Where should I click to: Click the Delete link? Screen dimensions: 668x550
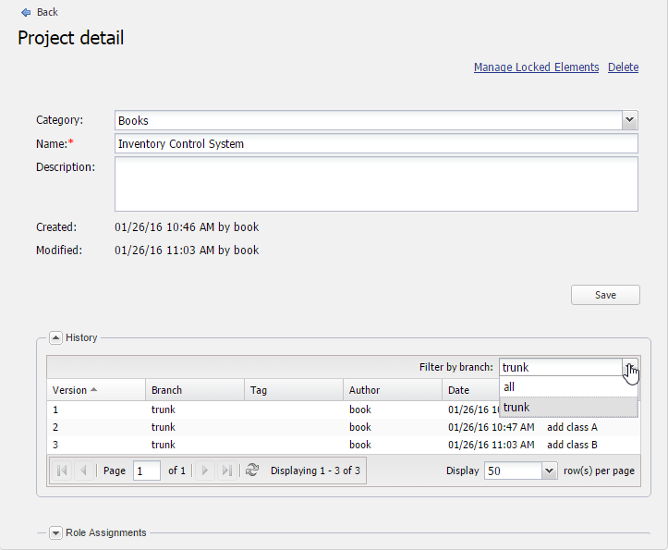click(623, 67)
